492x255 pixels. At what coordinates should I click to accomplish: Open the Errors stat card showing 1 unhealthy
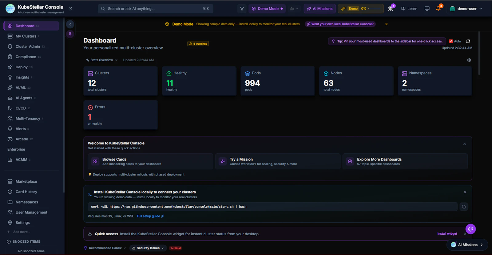121,115
